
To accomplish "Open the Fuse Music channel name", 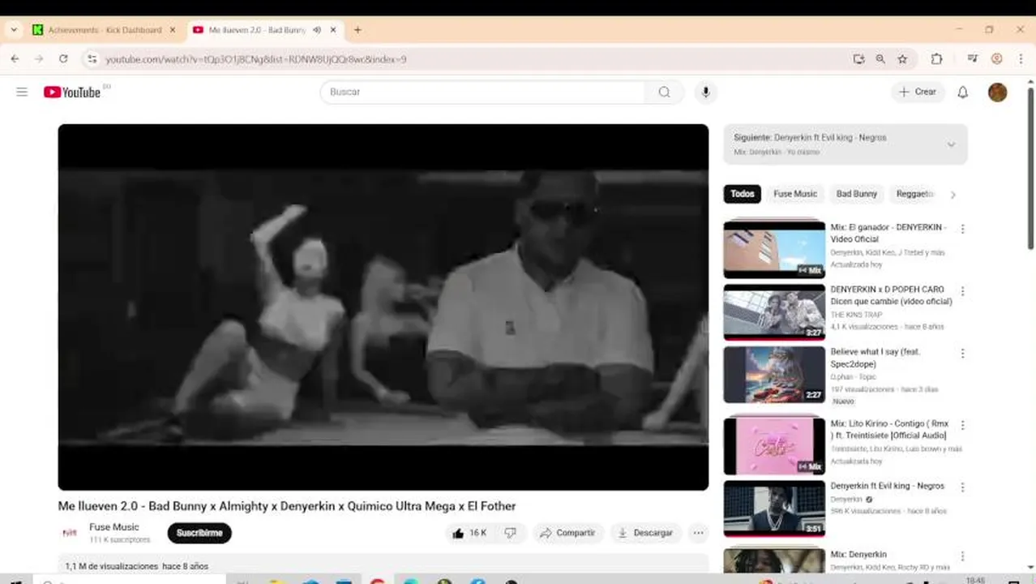I will 114,527.
